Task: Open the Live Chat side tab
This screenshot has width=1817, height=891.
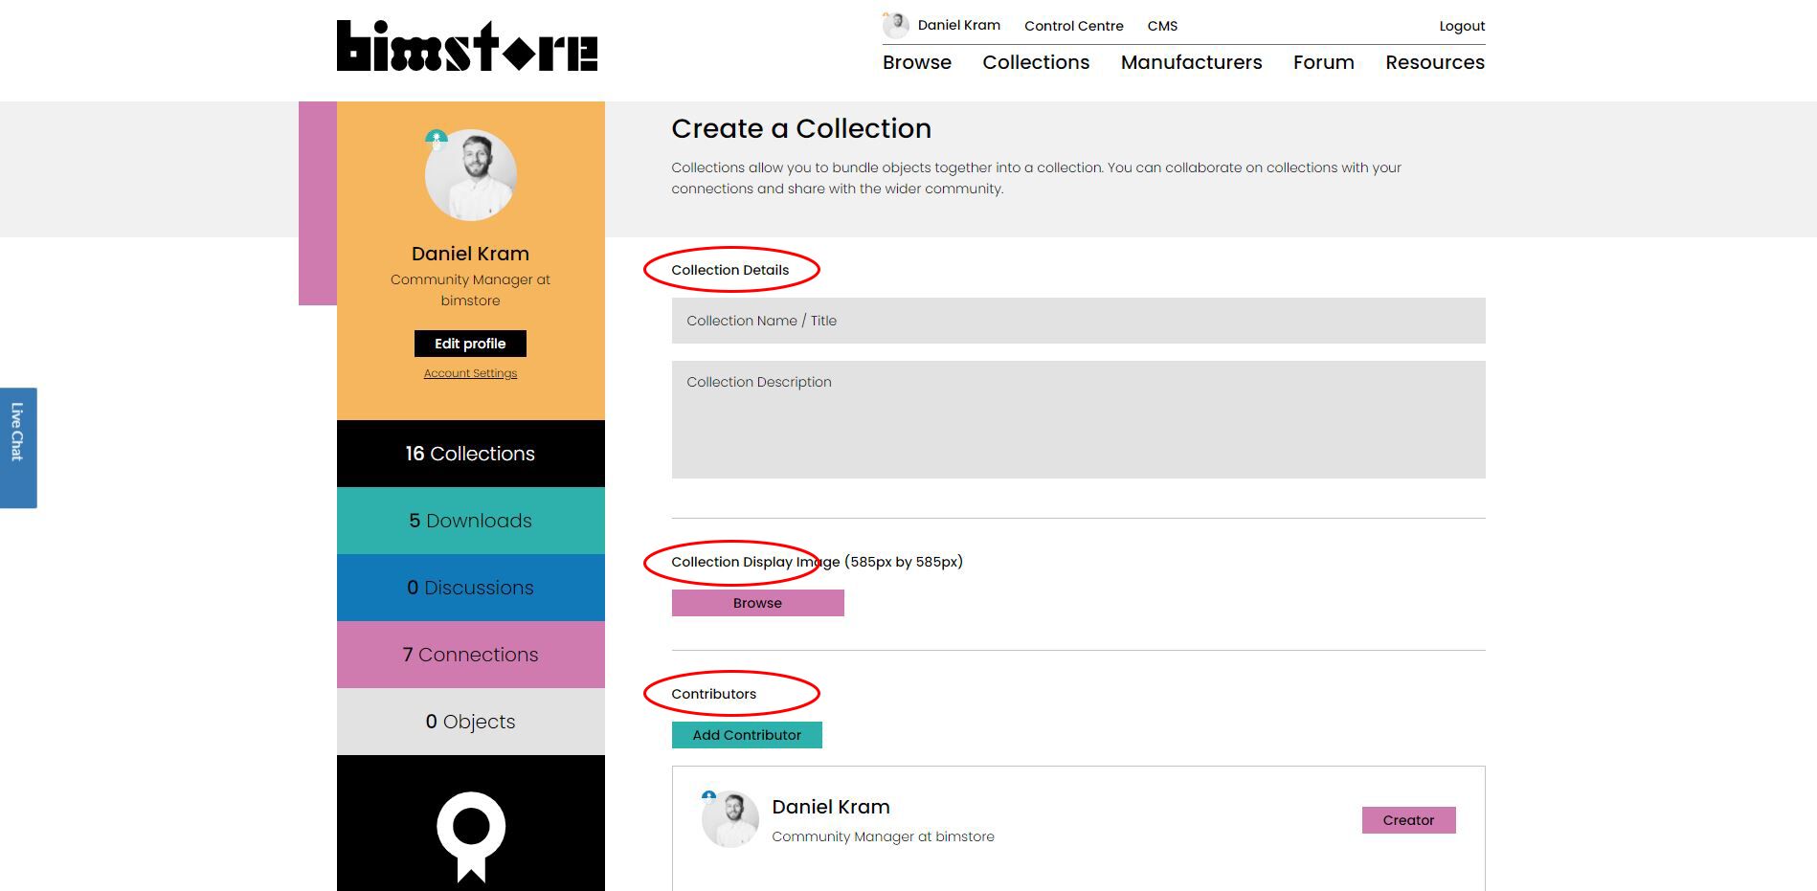Action: (x=18, y=448)
